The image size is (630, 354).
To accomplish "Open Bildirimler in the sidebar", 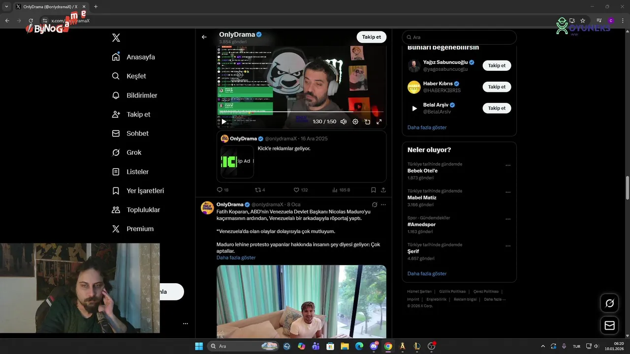I will pyautogui.click(x=134, y=95).
